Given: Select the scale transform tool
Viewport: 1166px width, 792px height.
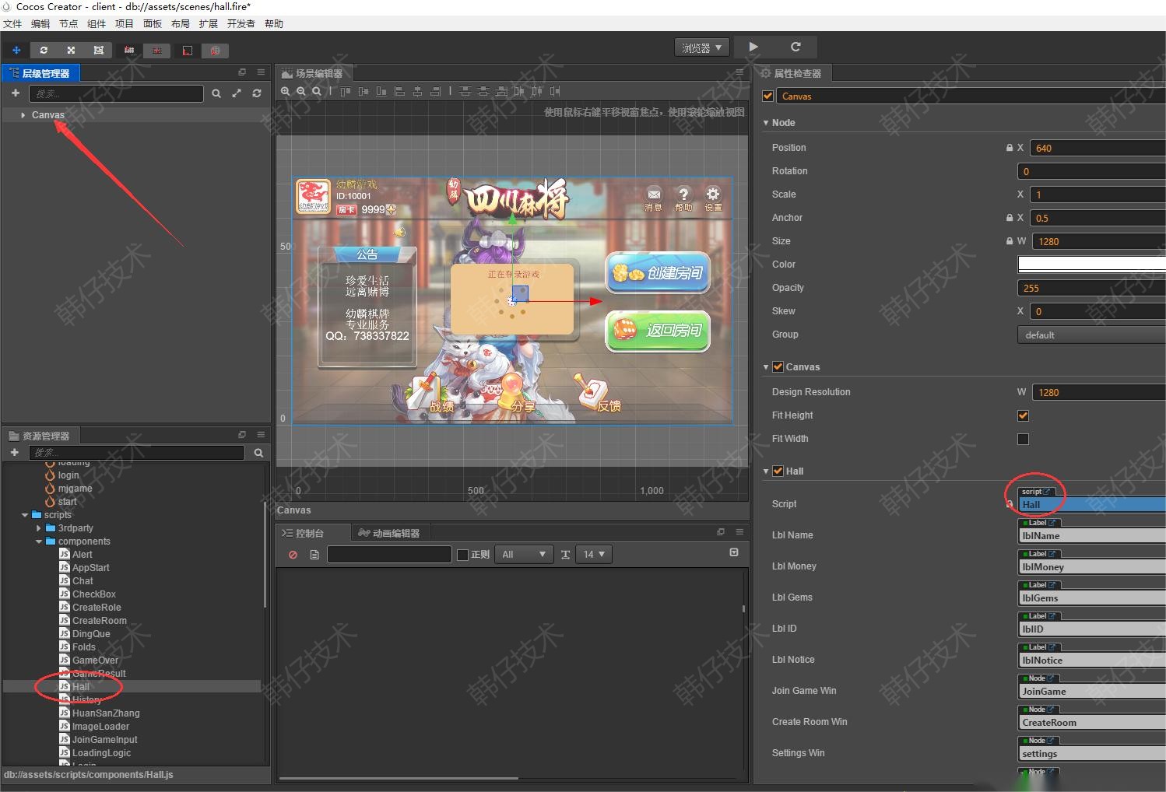Looking at the screenshot, I should pyautogui.click(x=71, y=50).
